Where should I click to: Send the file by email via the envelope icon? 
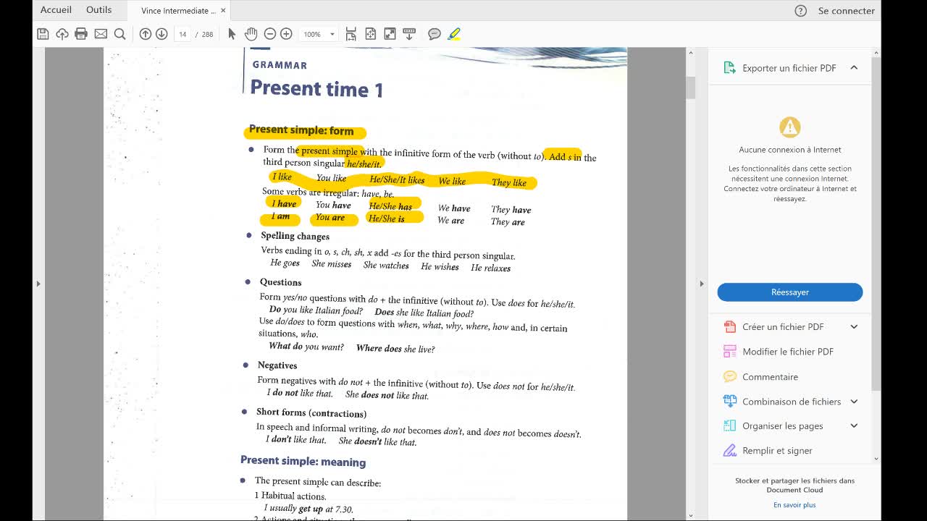pyautogui.click(x=101, y=34)
